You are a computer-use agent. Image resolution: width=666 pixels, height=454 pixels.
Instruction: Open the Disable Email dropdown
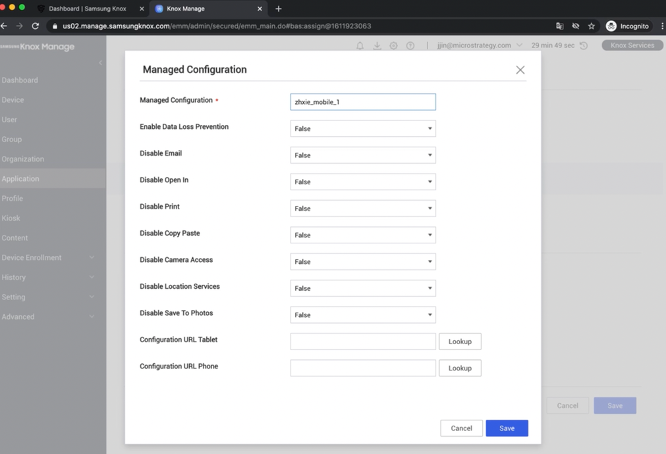pyautogui.click(x=362, y=155)
